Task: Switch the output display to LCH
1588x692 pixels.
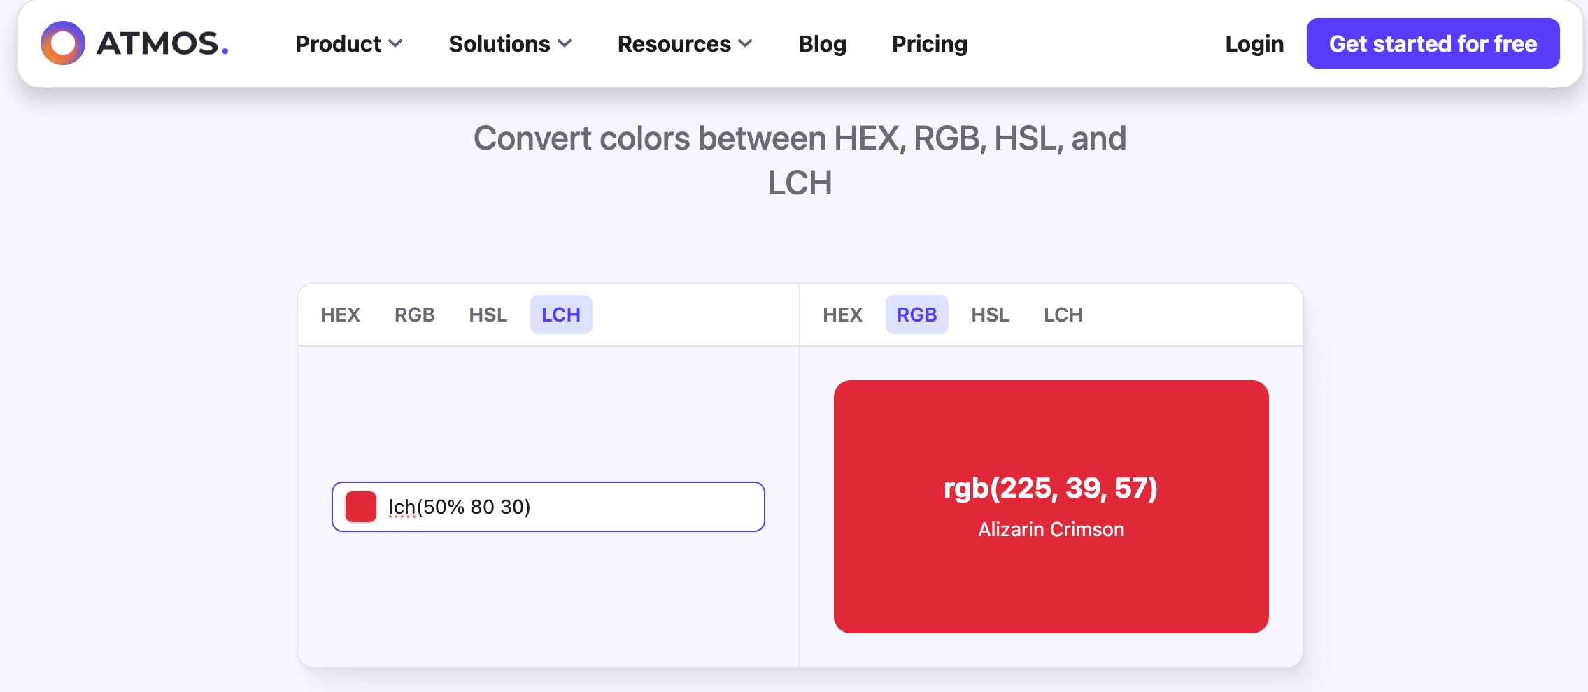Action: point(1062,315)
